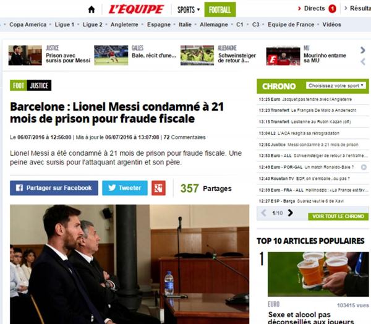Open Copa America navigation item
371x324 pixels.
click(x=28, y=24)
